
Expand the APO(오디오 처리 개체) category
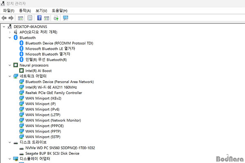click(10, 32)
